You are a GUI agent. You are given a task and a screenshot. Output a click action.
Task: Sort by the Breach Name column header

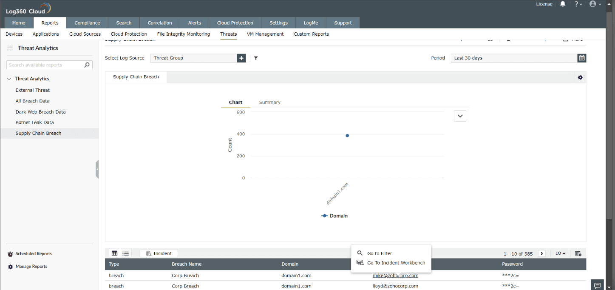click(187, 264)
